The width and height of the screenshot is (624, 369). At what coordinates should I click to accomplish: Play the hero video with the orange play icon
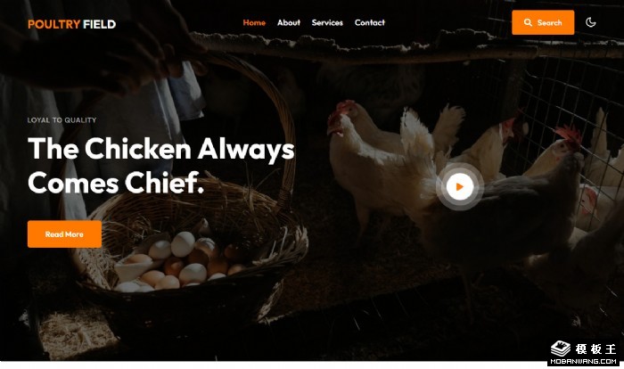460,186
